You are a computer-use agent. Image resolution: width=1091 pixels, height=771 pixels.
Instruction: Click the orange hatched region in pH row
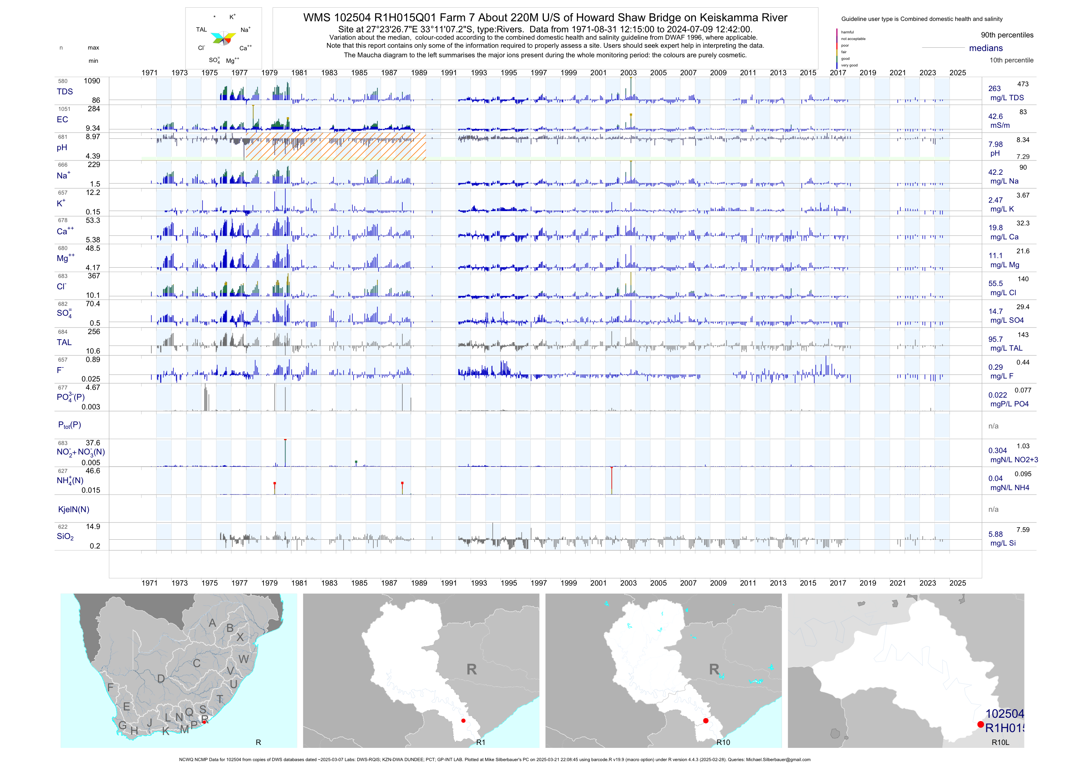(335, 146)
